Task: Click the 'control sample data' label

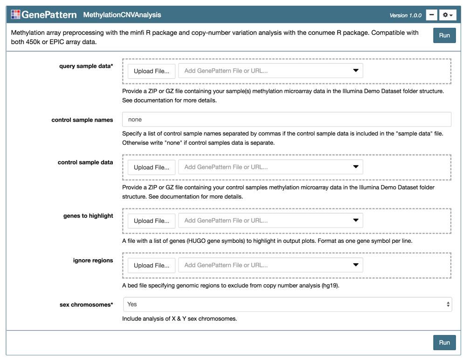Action: (x=85, y=162)
